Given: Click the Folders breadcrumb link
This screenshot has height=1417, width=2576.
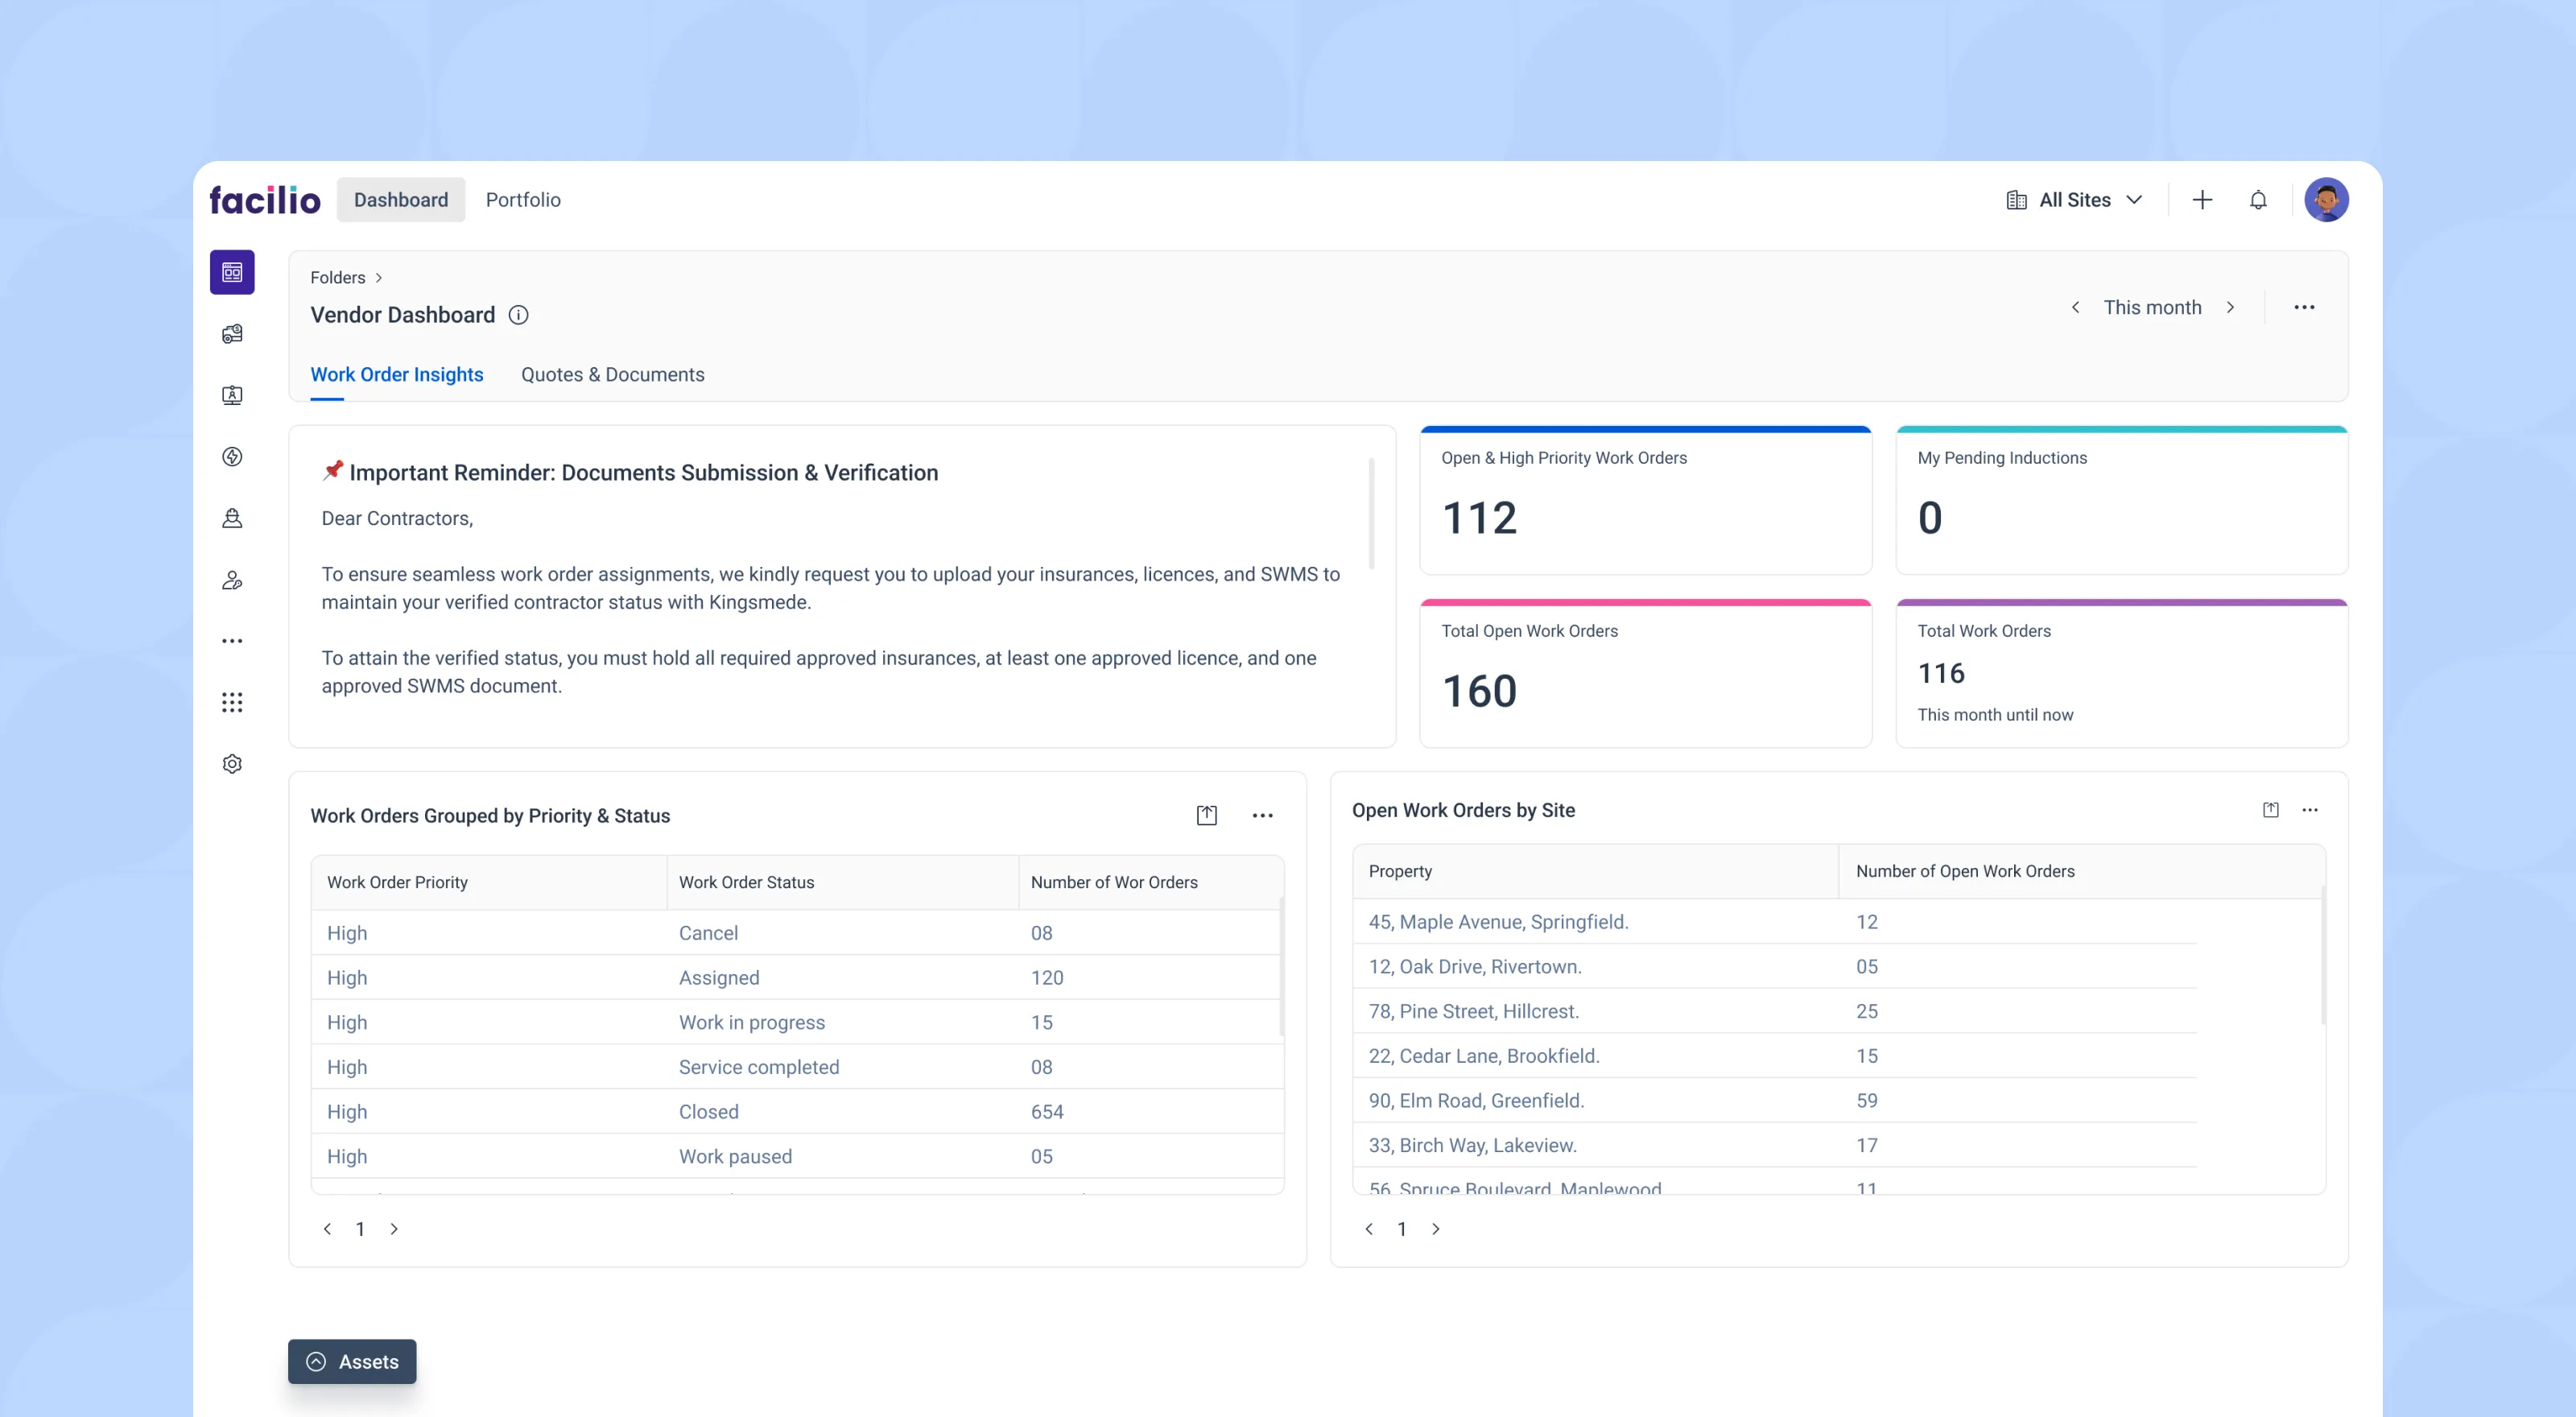Looking at the screenshot, I should [337, 277].
